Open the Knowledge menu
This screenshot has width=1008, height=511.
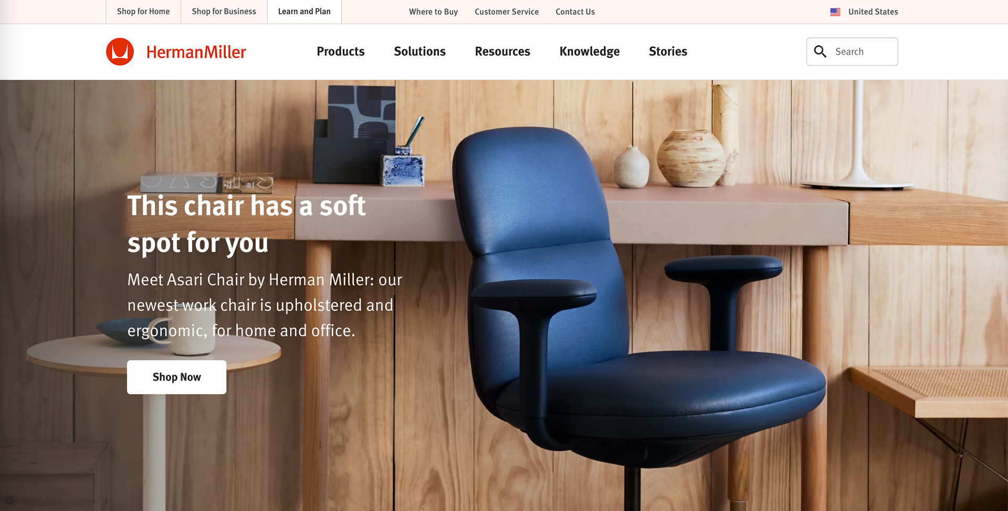point(590,51)
